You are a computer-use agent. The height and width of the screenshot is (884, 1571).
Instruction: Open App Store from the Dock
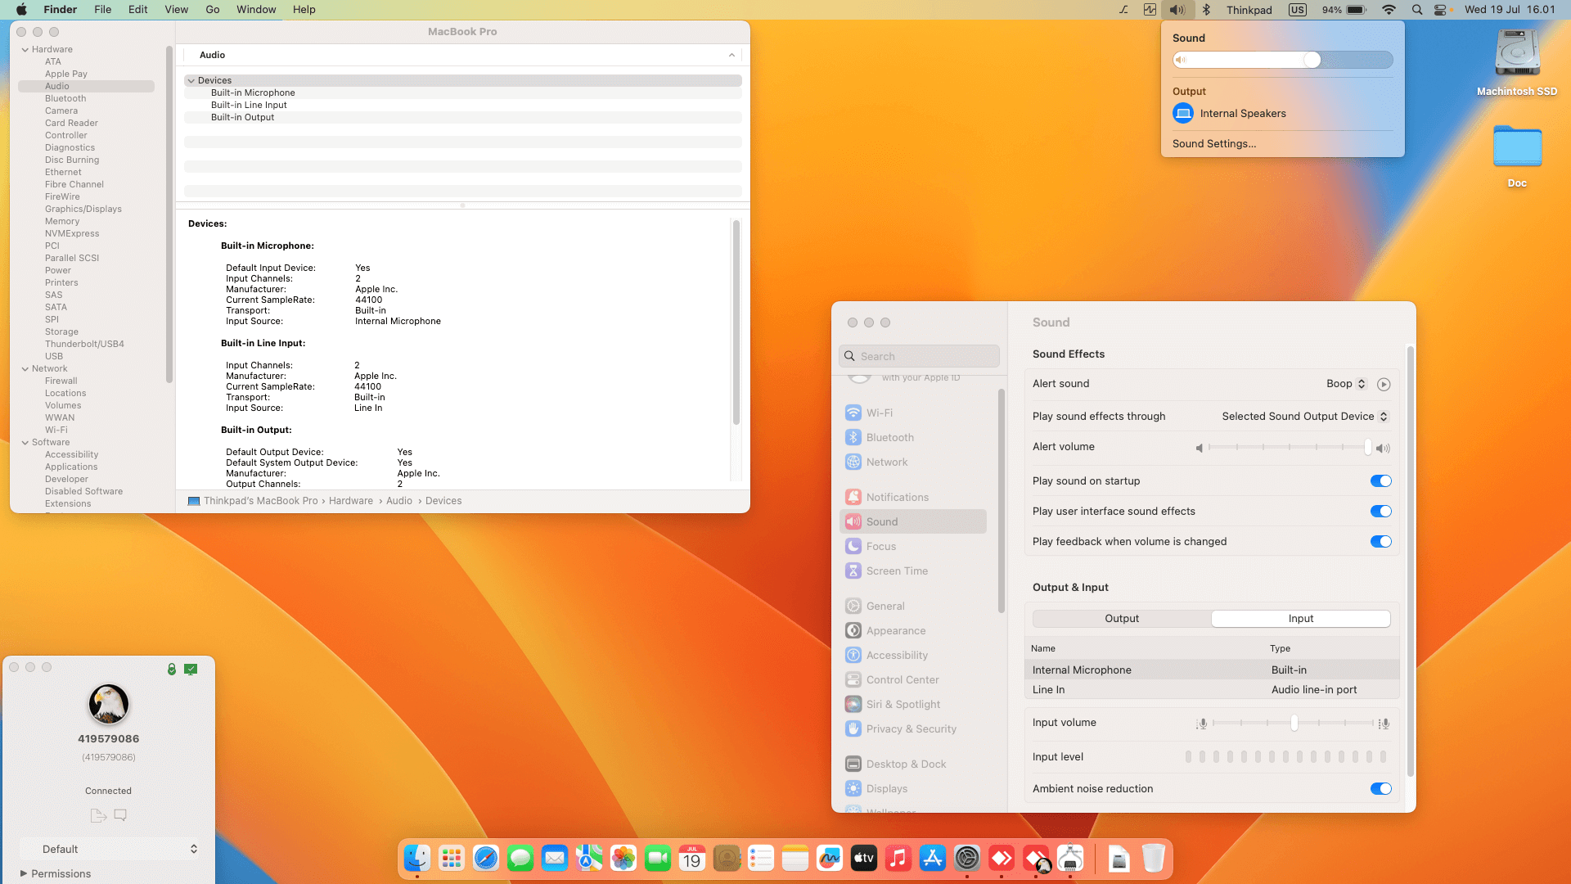click(x=933, y=858)
